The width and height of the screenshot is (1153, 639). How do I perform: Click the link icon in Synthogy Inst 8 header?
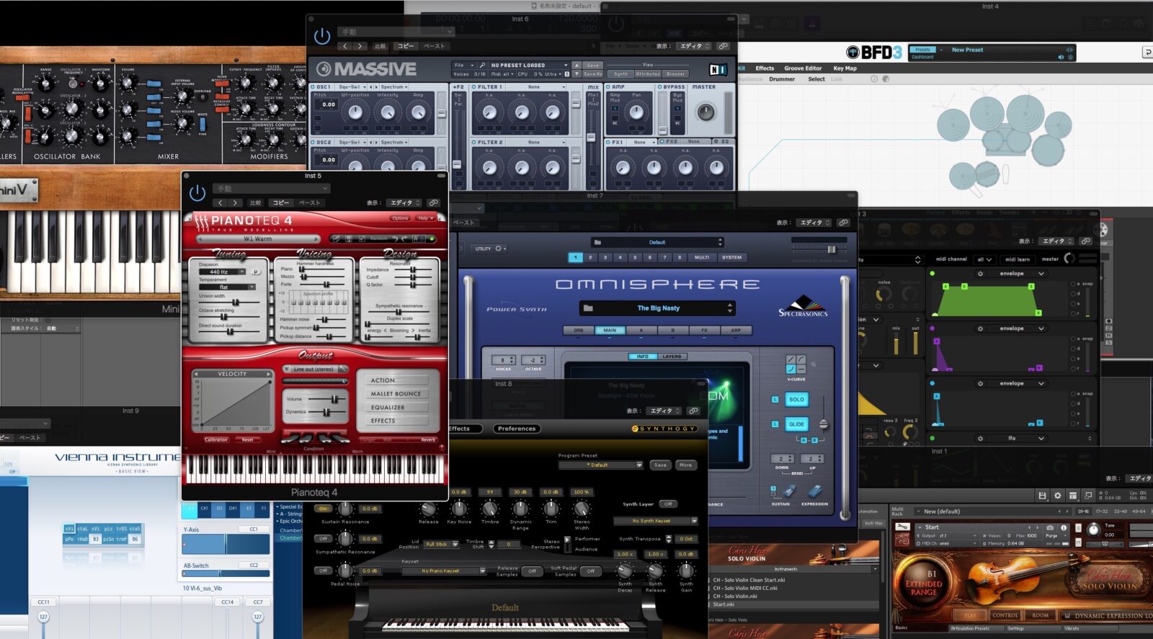(693, 411)
